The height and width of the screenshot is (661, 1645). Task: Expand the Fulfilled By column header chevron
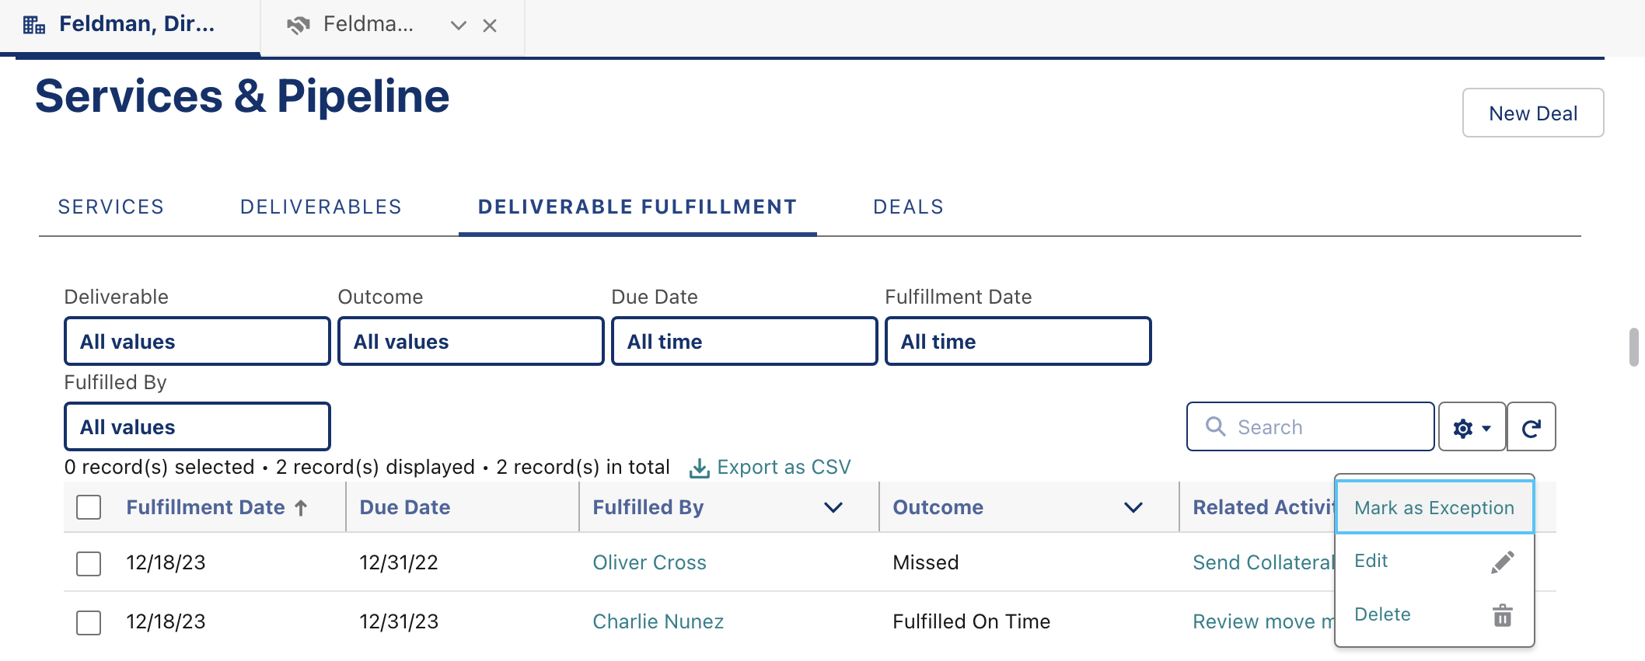tap(833, 507)
